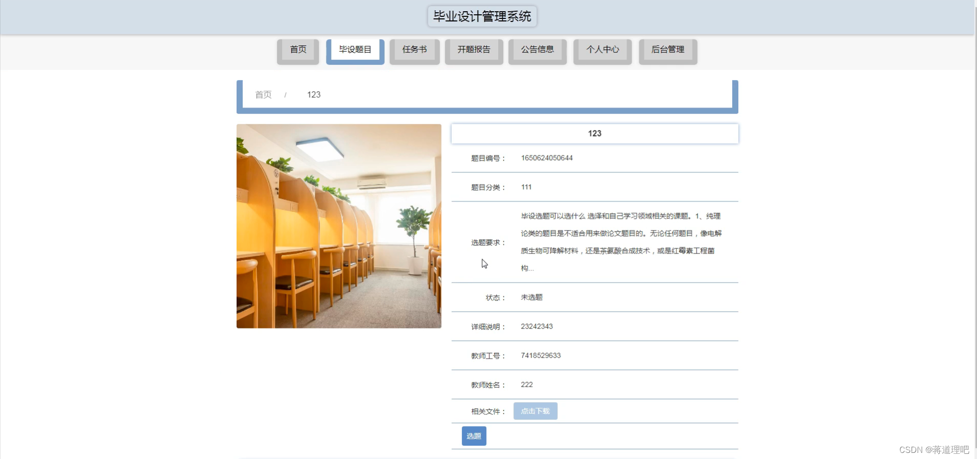The height and width of the screenshot is (459, 977).
Task: Click the site title 毕业设计管理系统
Action: click(481, 16)
